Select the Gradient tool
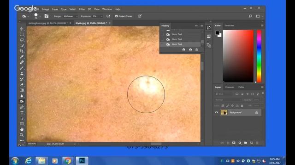 [x=22, y=90]
